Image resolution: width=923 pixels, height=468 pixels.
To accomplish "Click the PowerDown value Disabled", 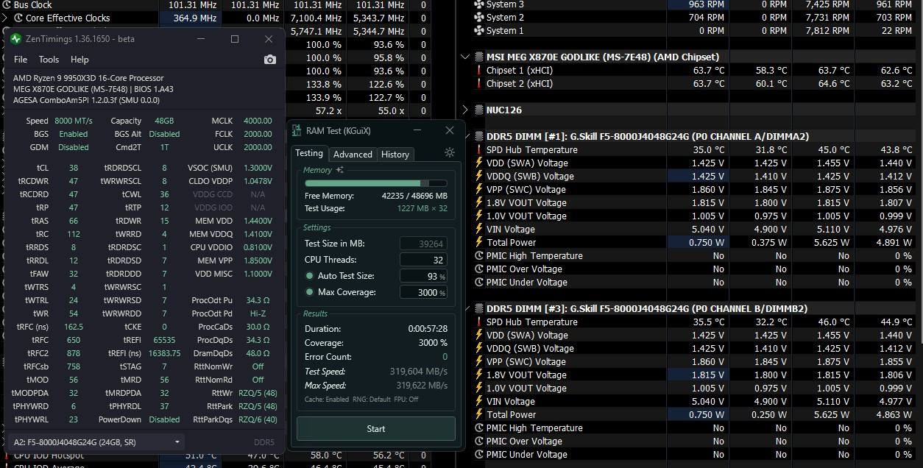I will pyautogui.click(x=164, y=419).
